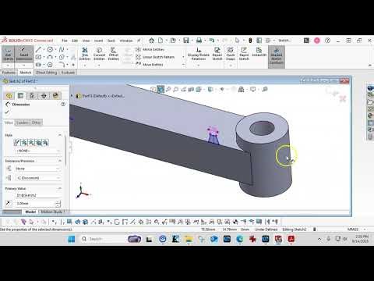Viewport: 374px width, 281px height.
Task: Toggle Quick Snaps tool
Action: [x=231, y=54]
